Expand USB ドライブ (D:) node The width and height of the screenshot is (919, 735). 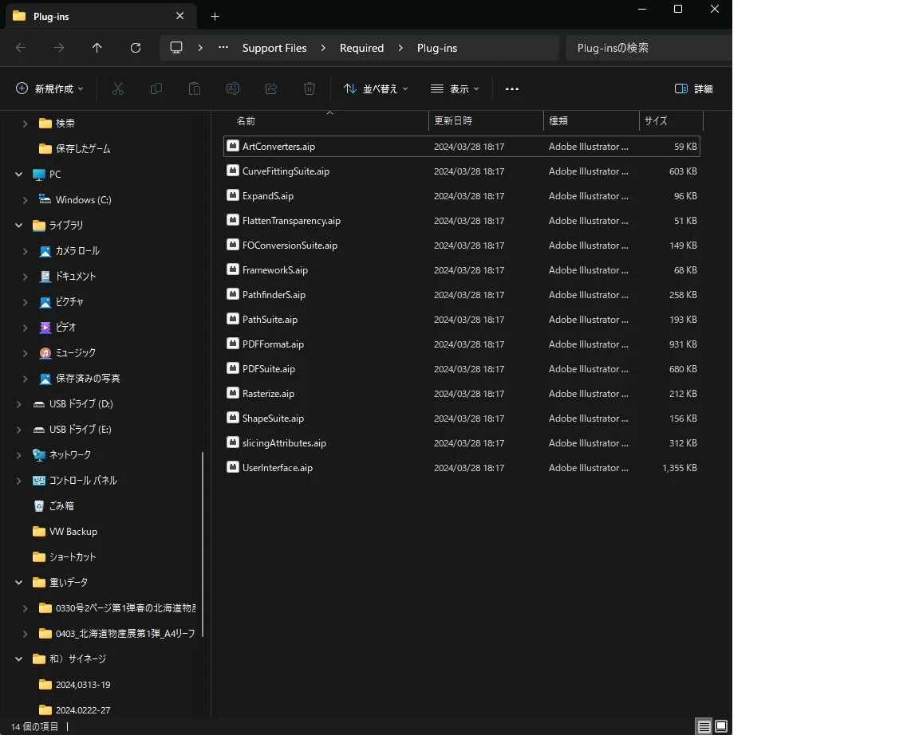[x=19, y=403]
